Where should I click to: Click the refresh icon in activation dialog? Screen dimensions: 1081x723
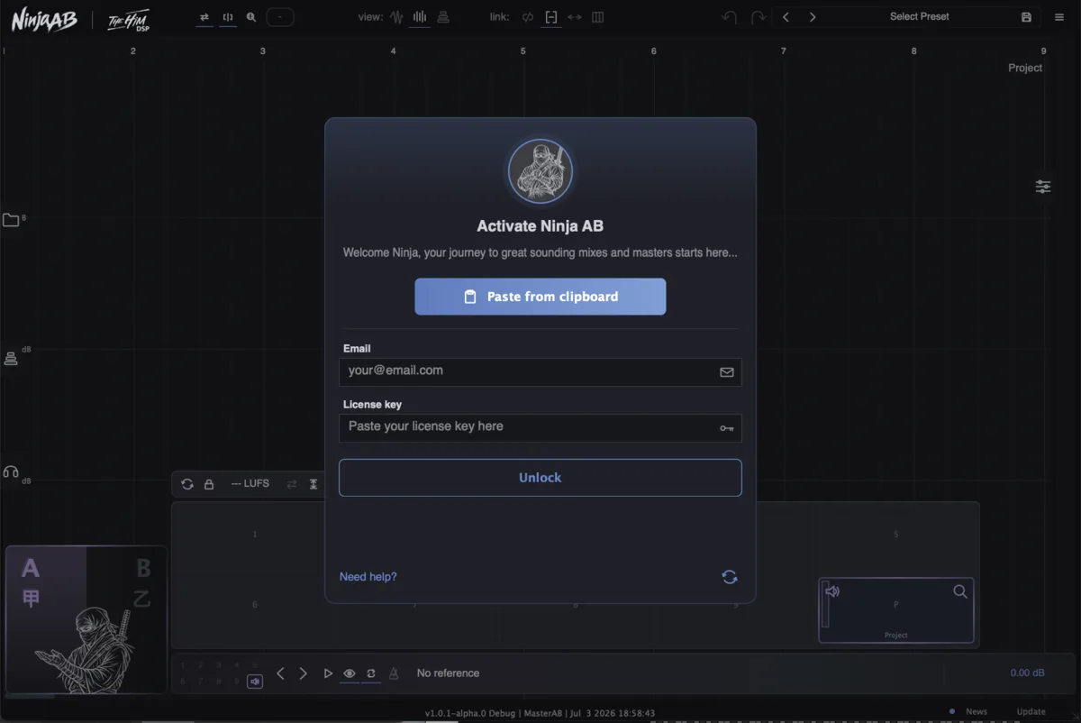tap(730, 577)
